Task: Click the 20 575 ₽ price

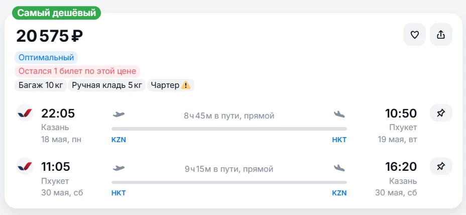Action: click(x=49, y=36)
